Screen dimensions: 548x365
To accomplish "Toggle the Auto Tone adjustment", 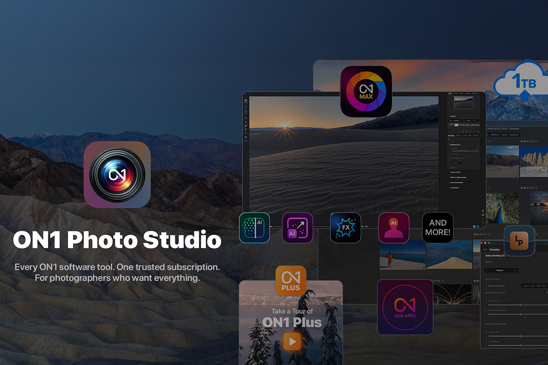I will tap(485, 301).
